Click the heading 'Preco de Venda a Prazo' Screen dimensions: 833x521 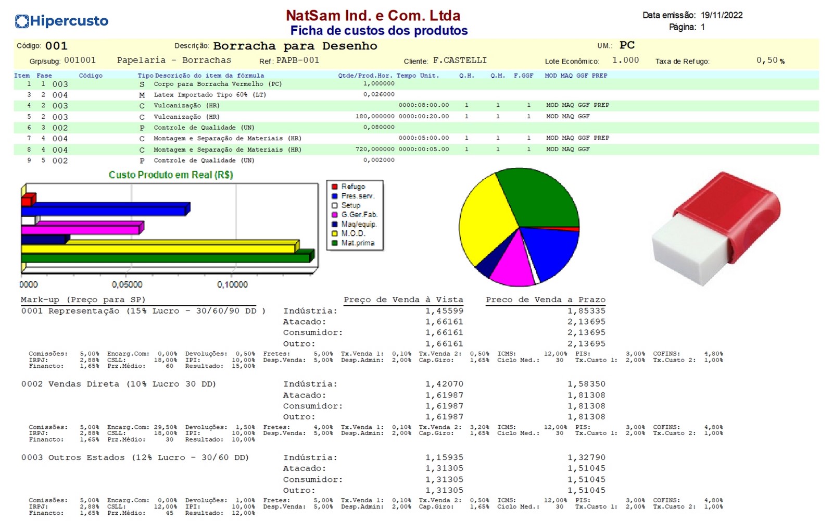tap(546, 300)
